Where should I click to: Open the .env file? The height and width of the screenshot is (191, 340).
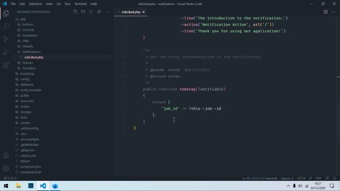coord(23,134)
